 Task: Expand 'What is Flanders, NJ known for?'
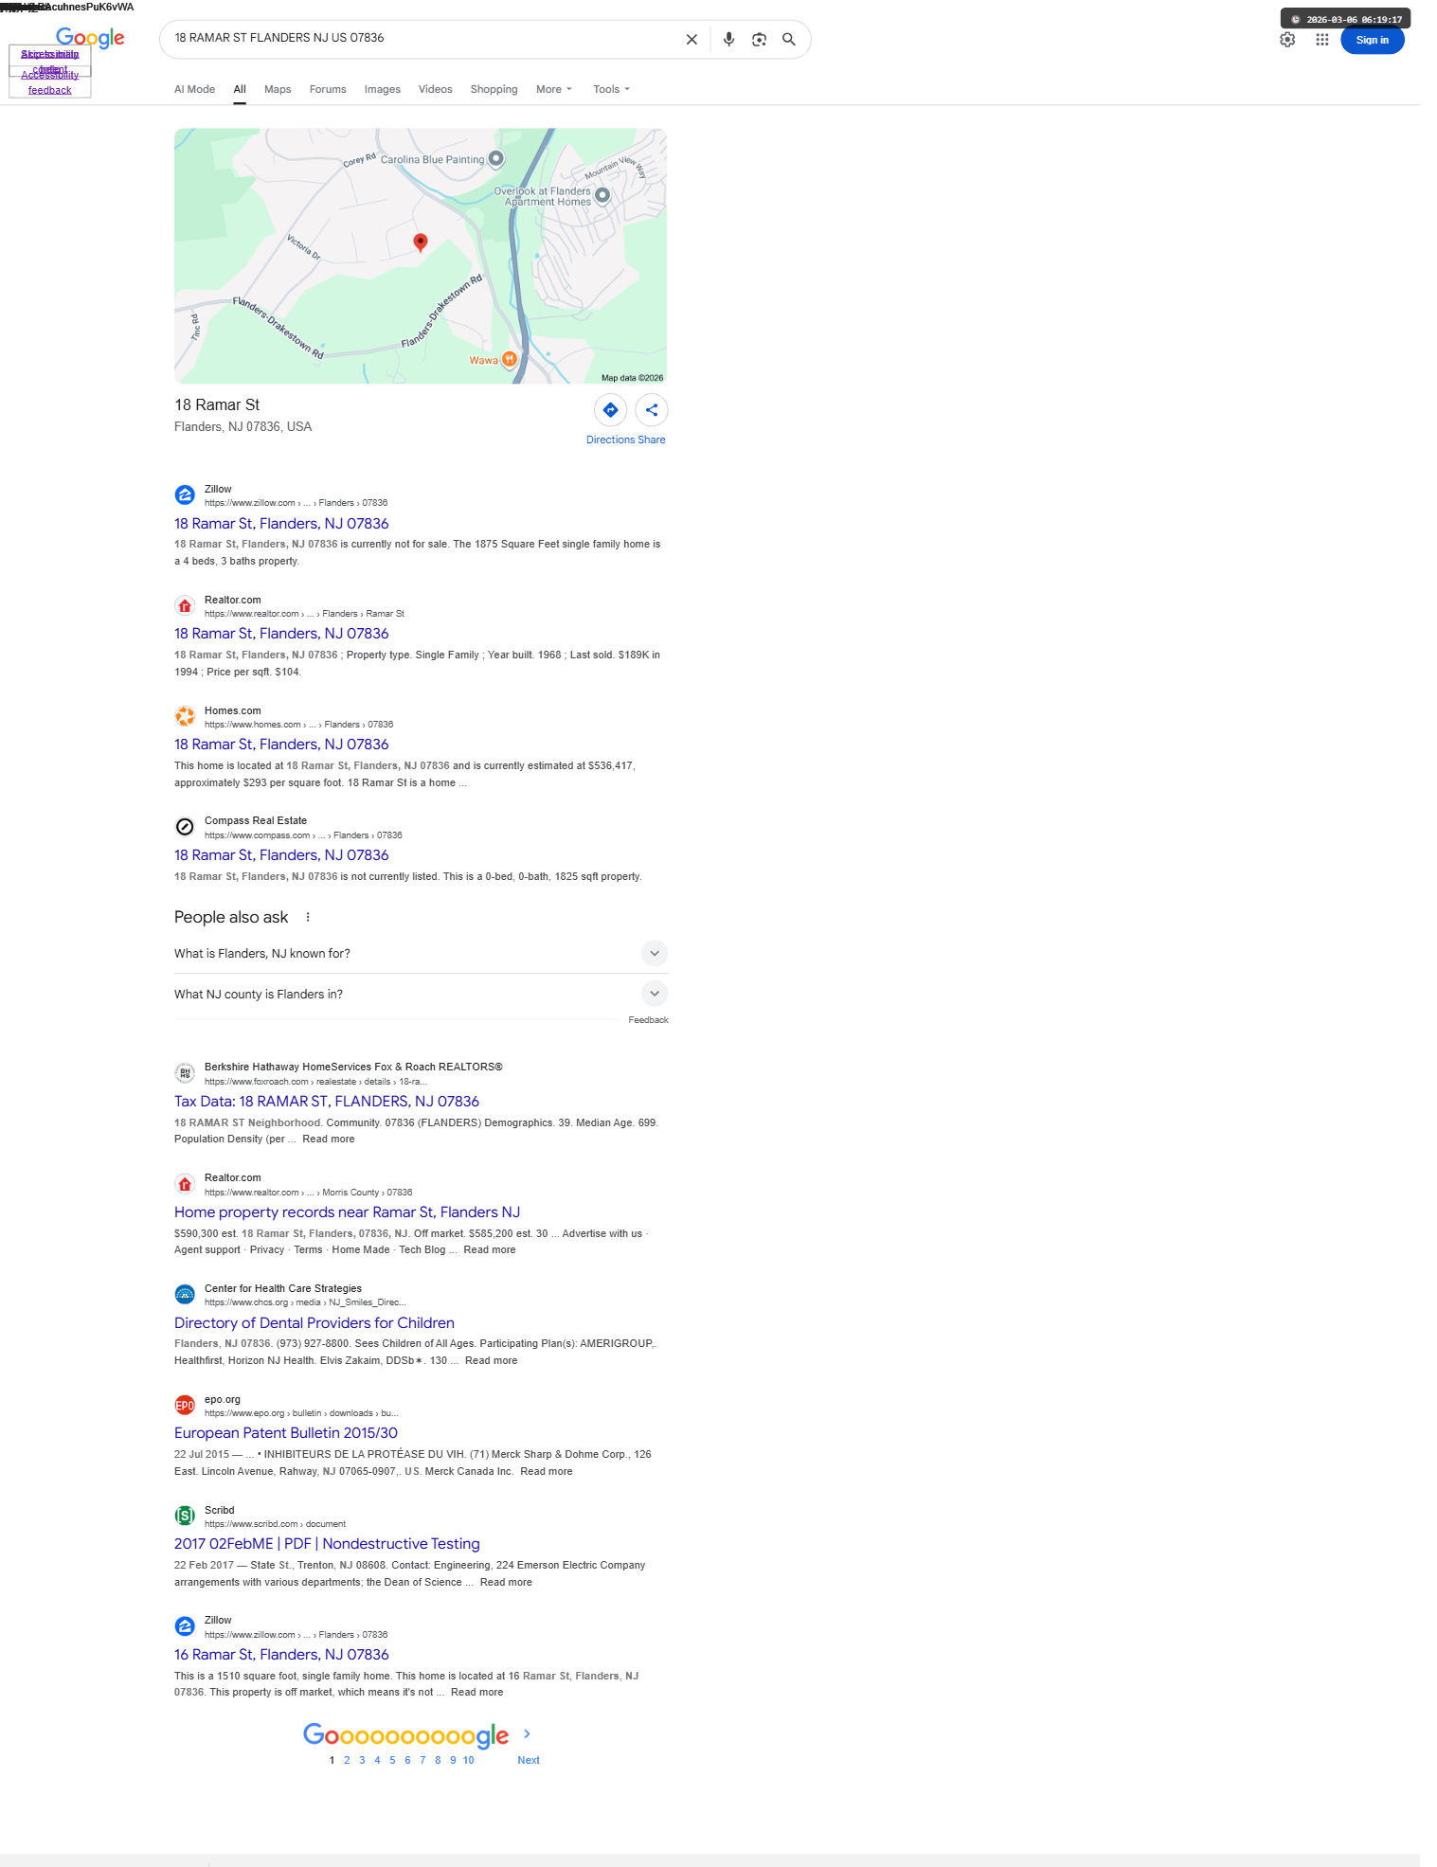coord(422,953)
